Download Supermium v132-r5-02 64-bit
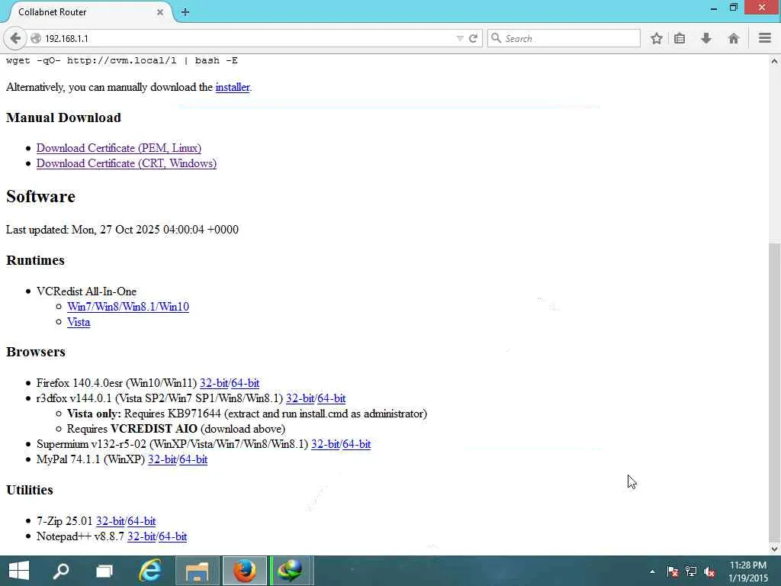 click(x=357, y=444)
